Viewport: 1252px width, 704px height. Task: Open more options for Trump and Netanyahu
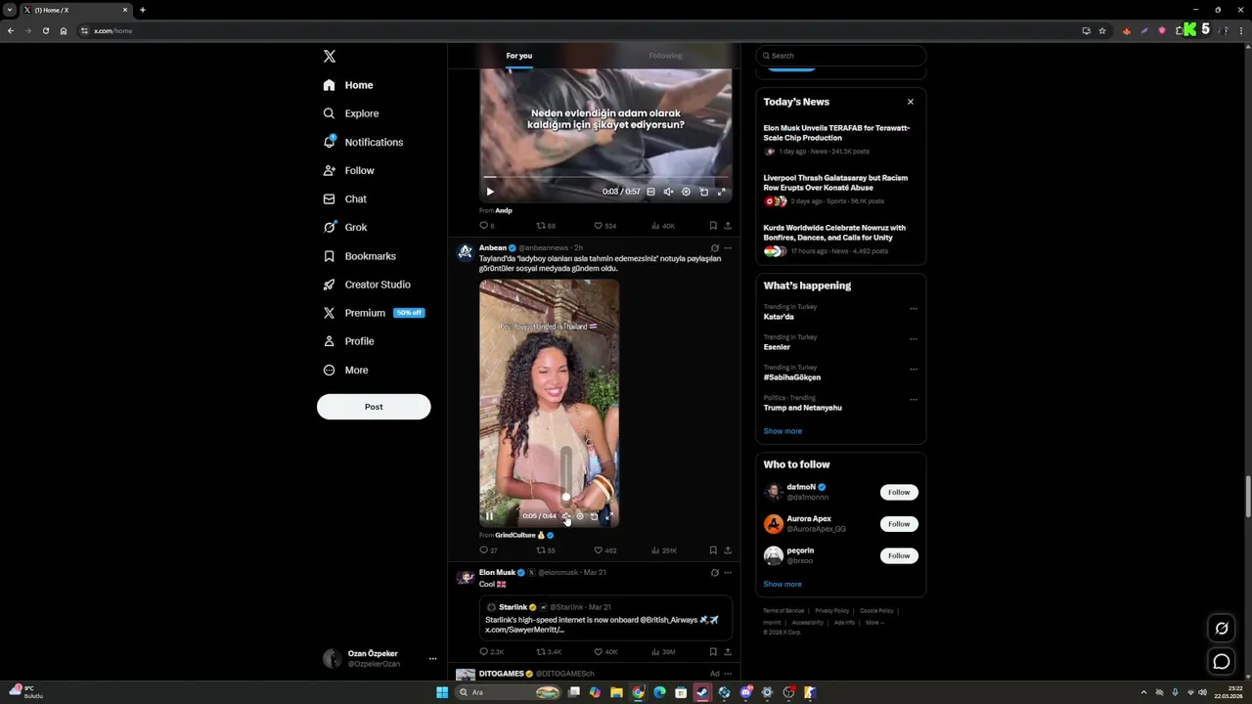[914, 400]
